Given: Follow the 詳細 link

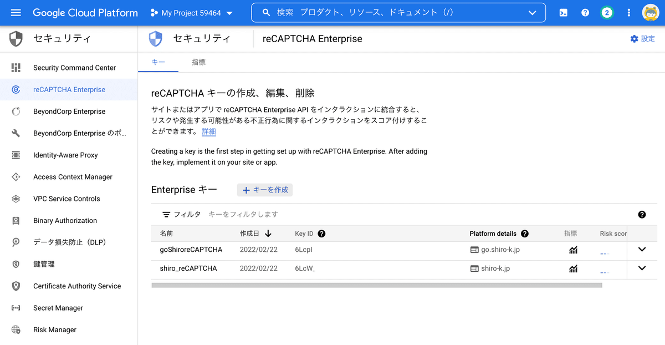Looking at the screenshot, I should coord(209,131).
